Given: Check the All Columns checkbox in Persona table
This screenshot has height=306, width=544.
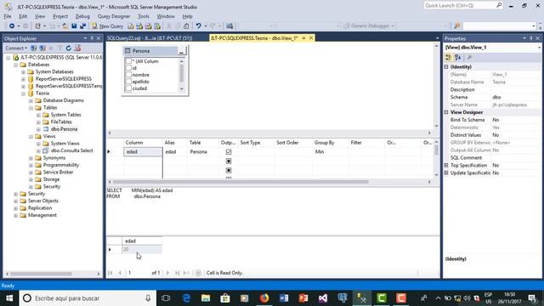Looking at the screenshot, I should [x=128, y=61].
